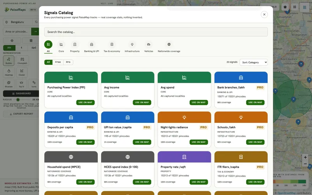Open the Sort: Category dropdown
Viewport: 312px width, 195px height.
point(253,62)
